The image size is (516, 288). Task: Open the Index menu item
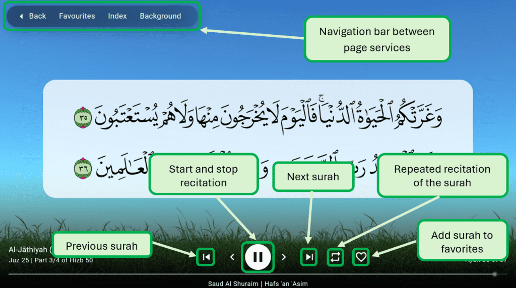click(117, 16)
